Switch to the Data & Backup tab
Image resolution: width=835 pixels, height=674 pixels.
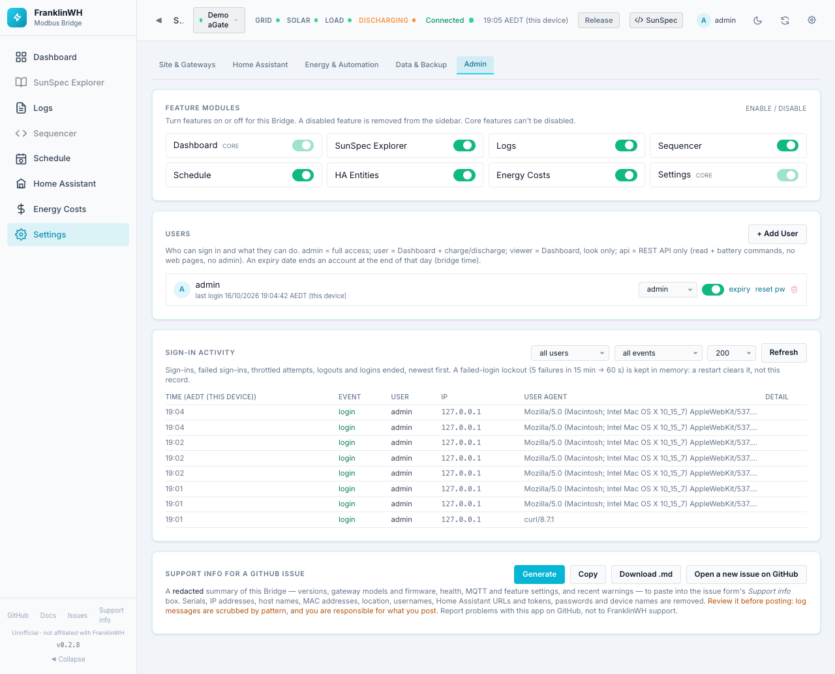tap(421, 65)
